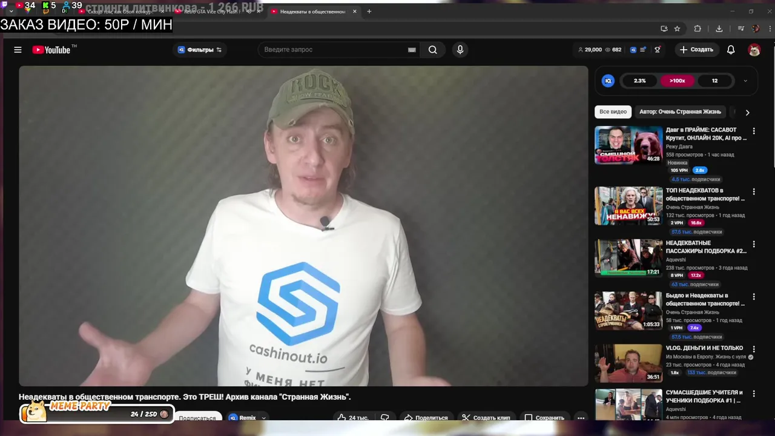The image size is (775, 436).
Task: Open the Aquevshi channel under НЕАДЕКВАТНЫЕ ПАССАЖИРЫ
Action: click(x=676, y=260)
